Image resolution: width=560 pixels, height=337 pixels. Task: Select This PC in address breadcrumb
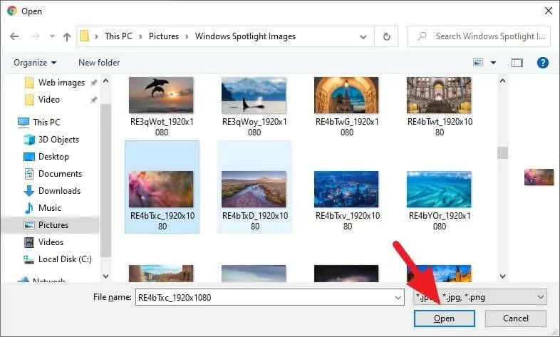tap(118, 36)
